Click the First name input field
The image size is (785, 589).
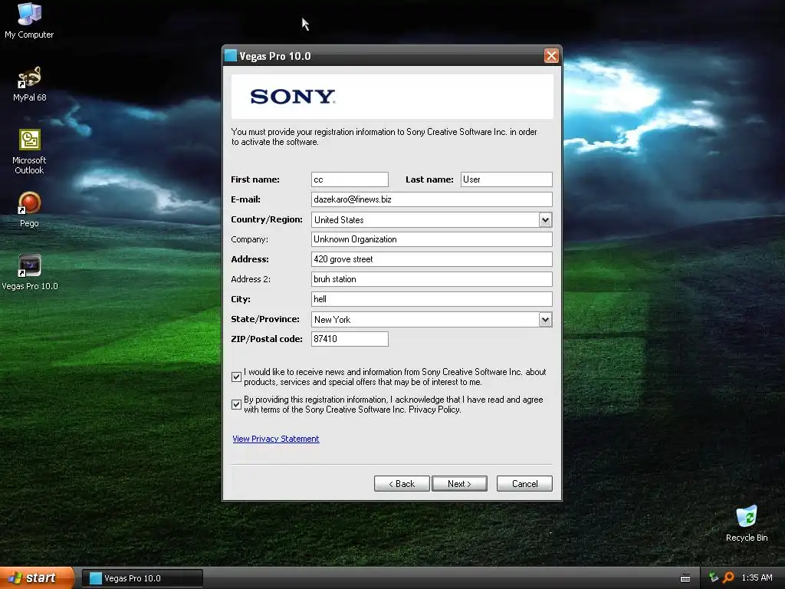350,179
